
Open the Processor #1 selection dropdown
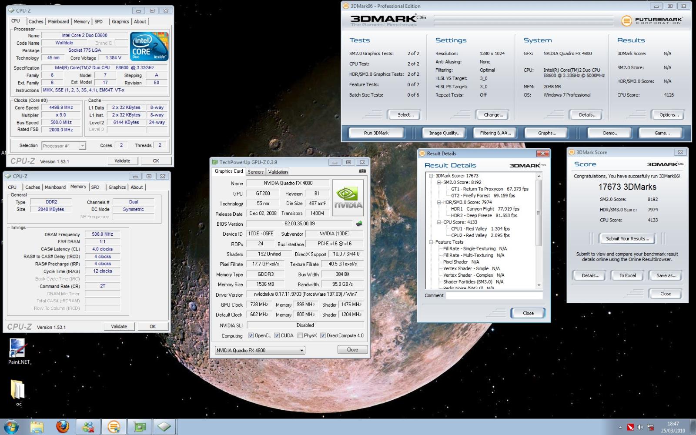(64, 146)
